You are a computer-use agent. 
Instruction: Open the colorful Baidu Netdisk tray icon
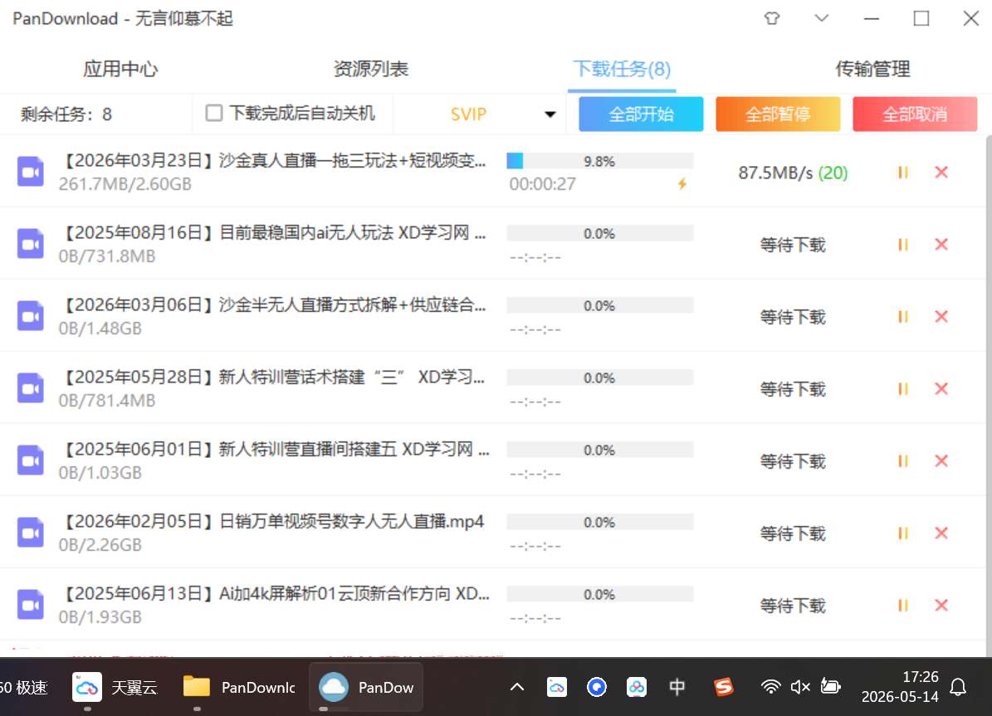[x=637, y=687]
